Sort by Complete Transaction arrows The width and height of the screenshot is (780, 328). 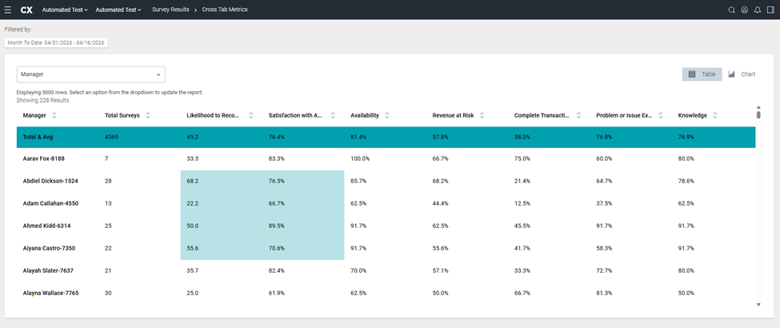pos(578,115)
